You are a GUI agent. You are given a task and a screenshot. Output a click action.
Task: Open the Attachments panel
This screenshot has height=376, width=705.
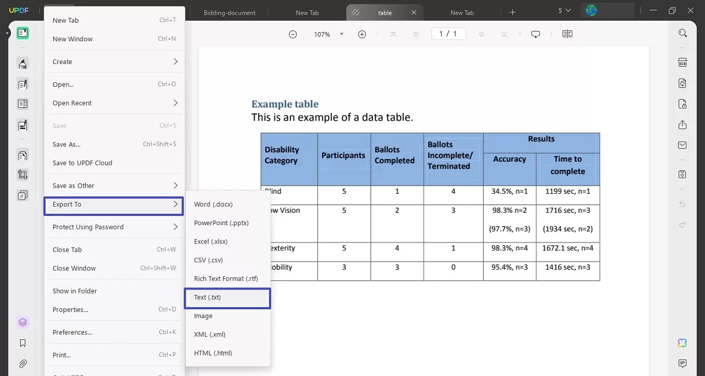pos(22,364)
